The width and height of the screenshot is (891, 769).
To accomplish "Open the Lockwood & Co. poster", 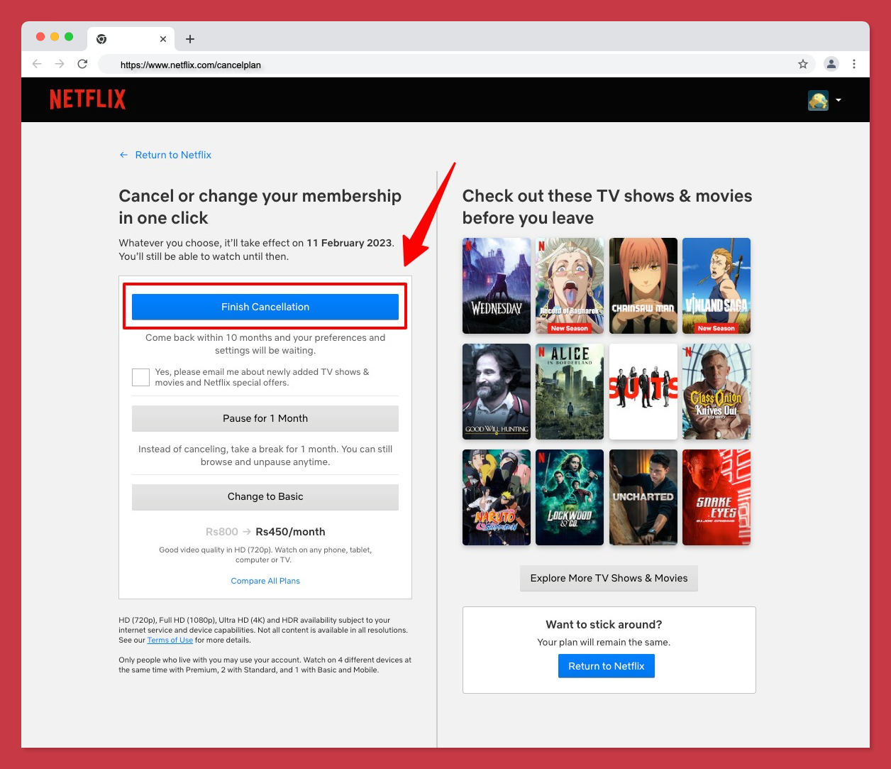I will pyautogui.click(x=570, y=497).
